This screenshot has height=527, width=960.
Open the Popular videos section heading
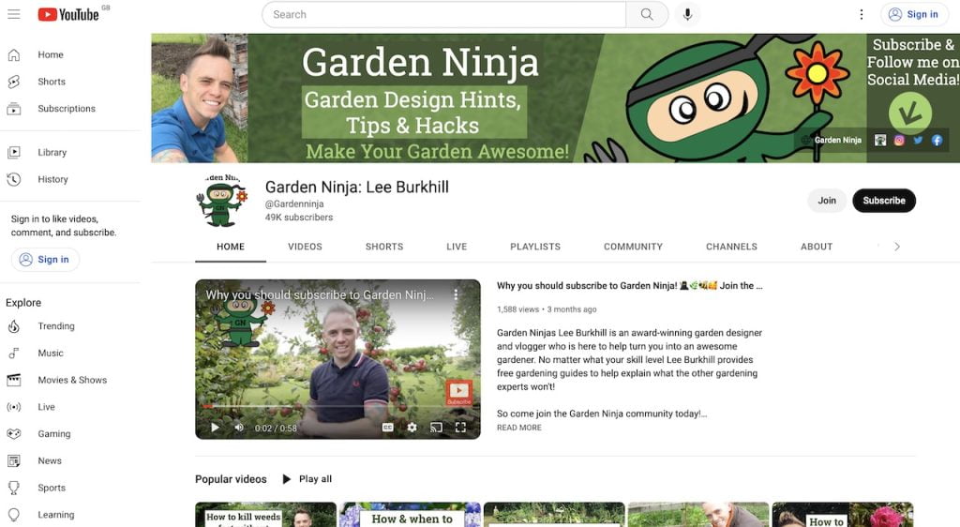point(231,479)
